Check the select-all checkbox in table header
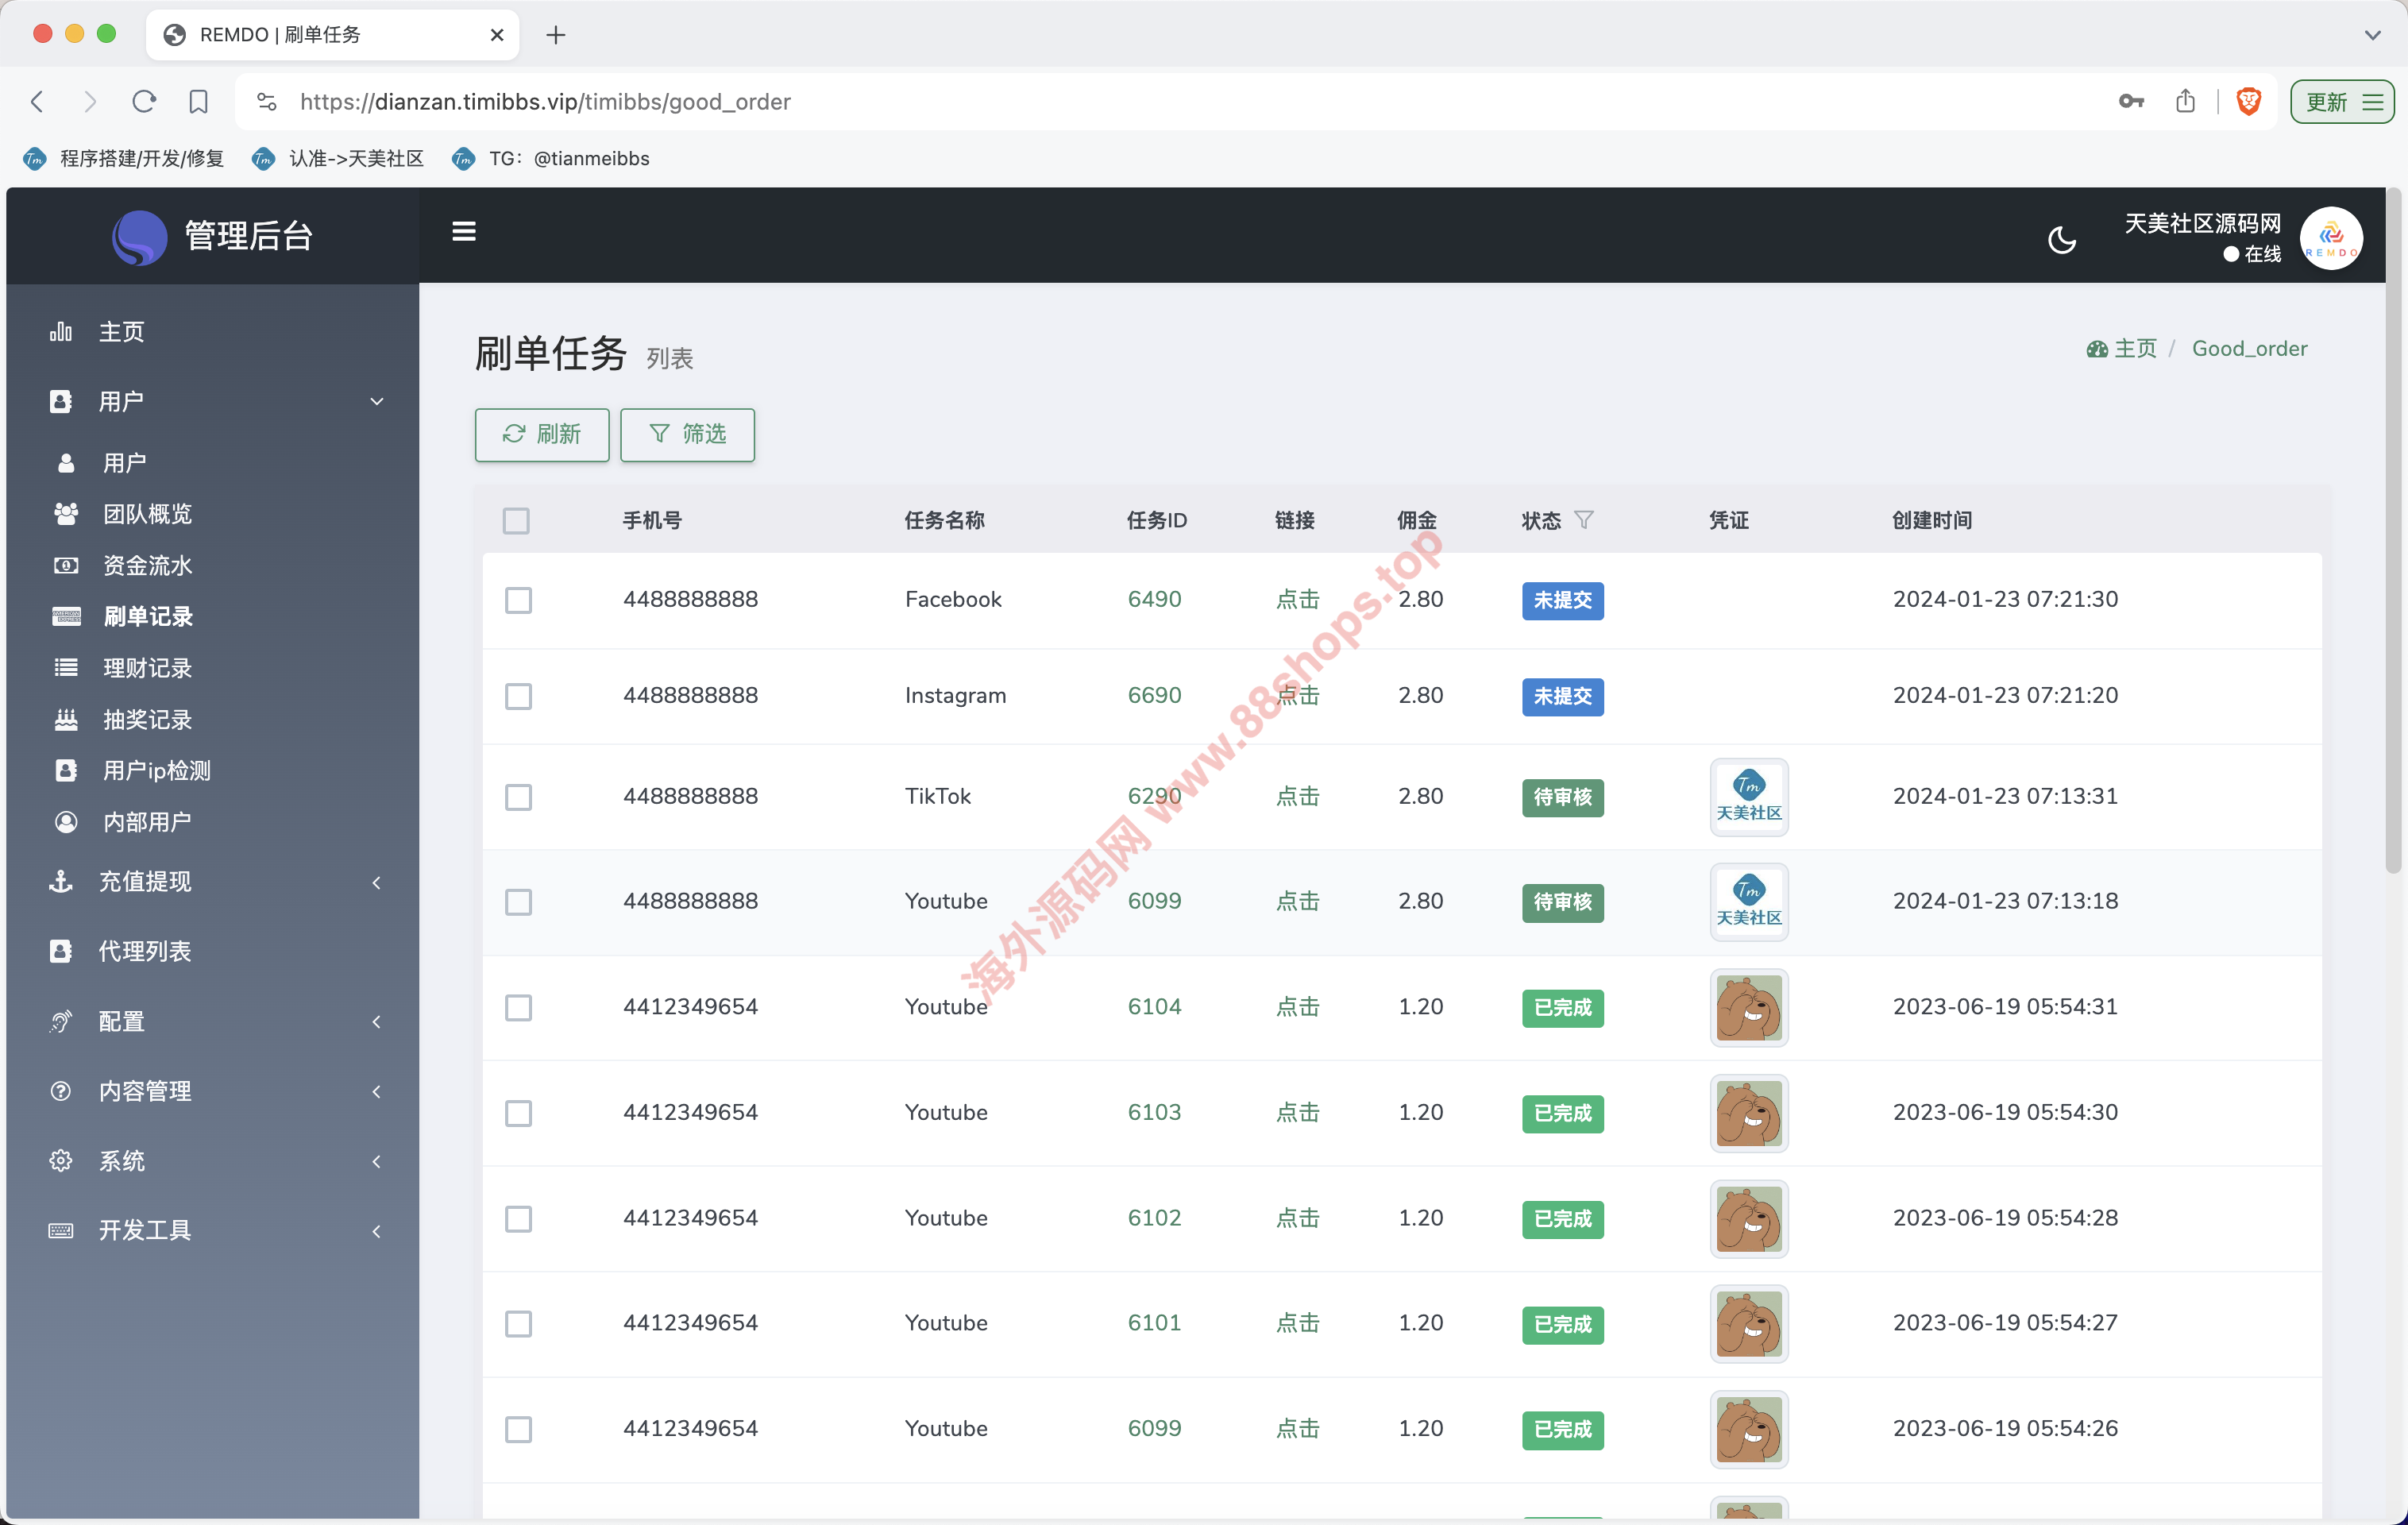The image size is (2408, 1525). (x=516, y=521)
